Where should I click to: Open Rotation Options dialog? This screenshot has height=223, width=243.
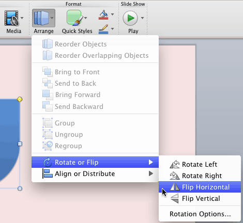tap(200, 214)
